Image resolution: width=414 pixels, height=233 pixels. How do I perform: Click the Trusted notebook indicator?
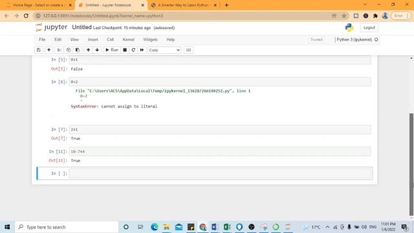click(x=316, y=39)
